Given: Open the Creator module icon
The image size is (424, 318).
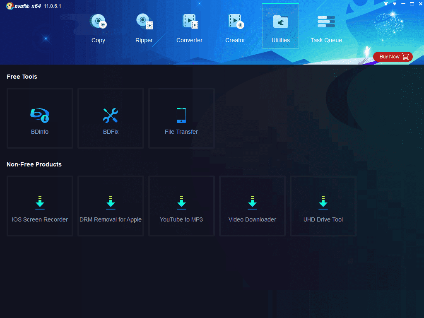Looking at the screenshot, I should pos(236,22).
